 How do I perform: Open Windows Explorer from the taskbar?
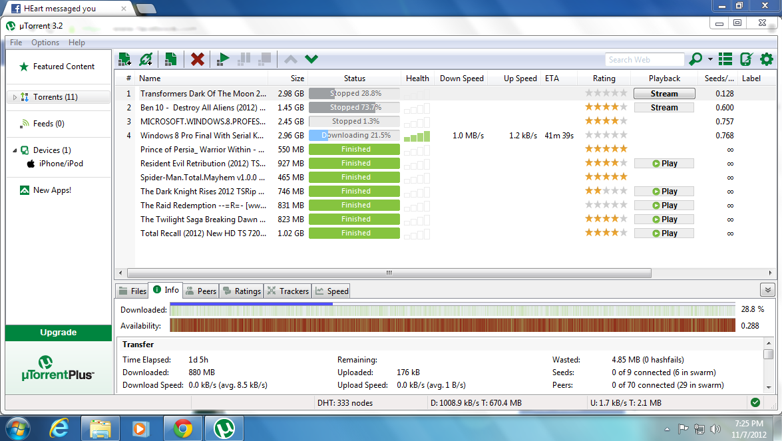point(100,428)
